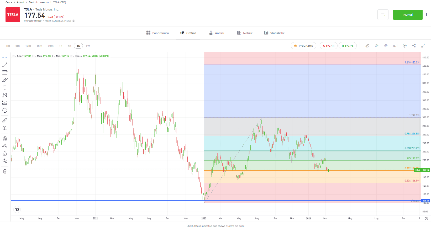Screen dimensions: 431x230
Task: Click the info icon beside NASDAQ prices
Action: 74,21
